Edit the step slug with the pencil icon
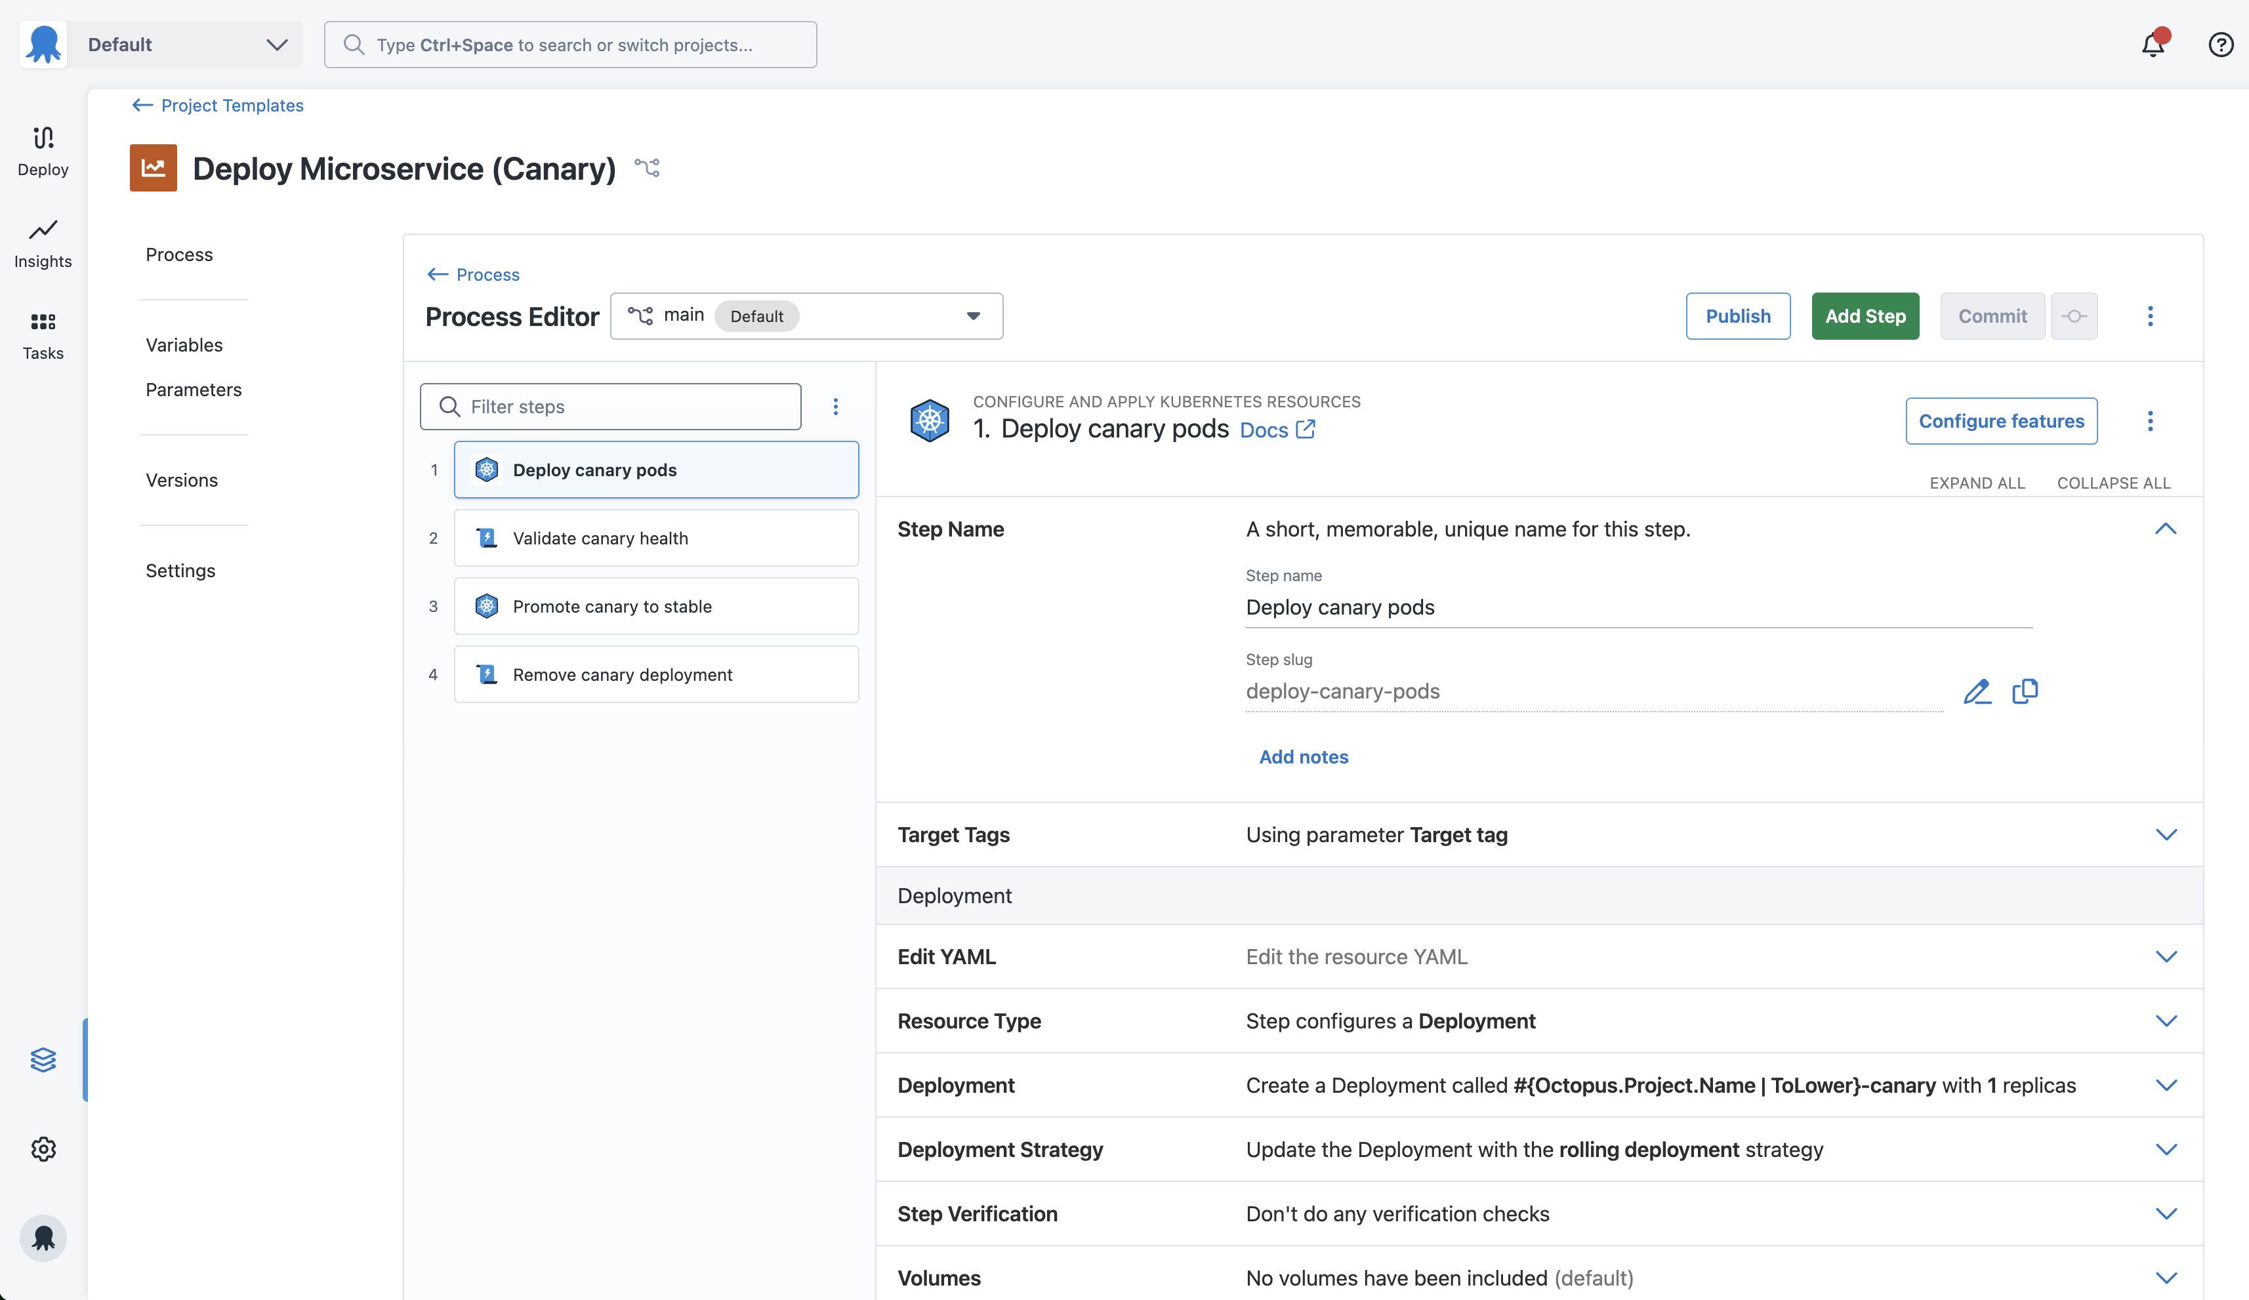The height and width of the screenshot is (1300, 2249). (1977, 691)
